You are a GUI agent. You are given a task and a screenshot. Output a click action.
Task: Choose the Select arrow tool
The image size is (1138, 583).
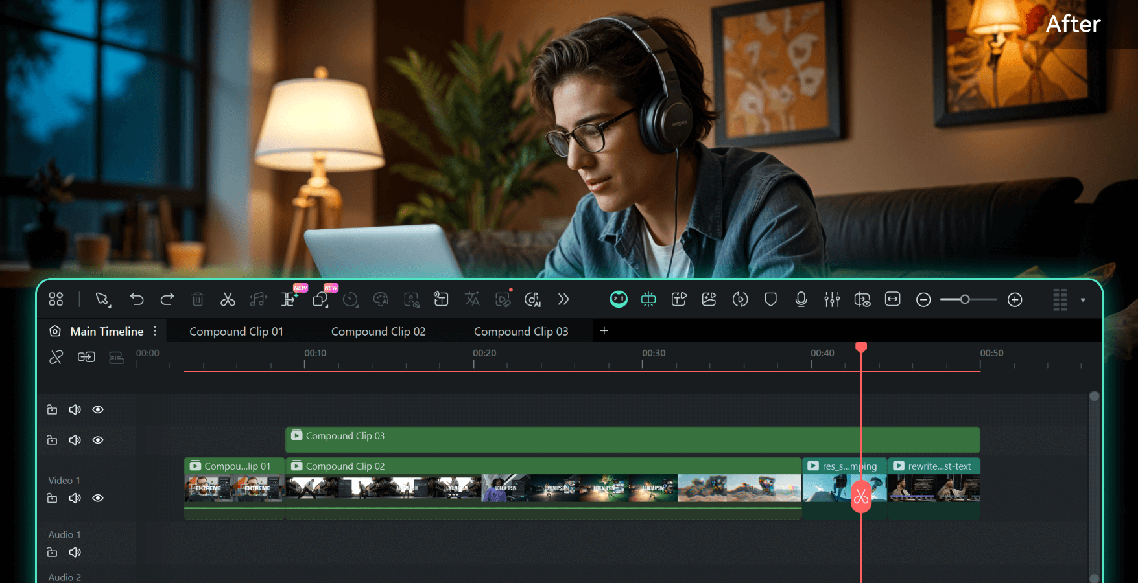[102, 299]
